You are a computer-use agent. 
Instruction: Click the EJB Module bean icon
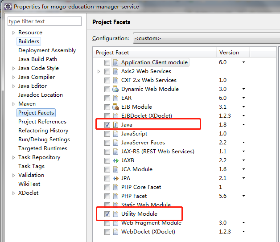[x=115, y=107]
